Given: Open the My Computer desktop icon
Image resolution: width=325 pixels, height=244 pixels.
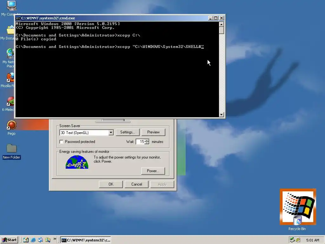Looking at the screenshot, I should click(x=11, y=6).
